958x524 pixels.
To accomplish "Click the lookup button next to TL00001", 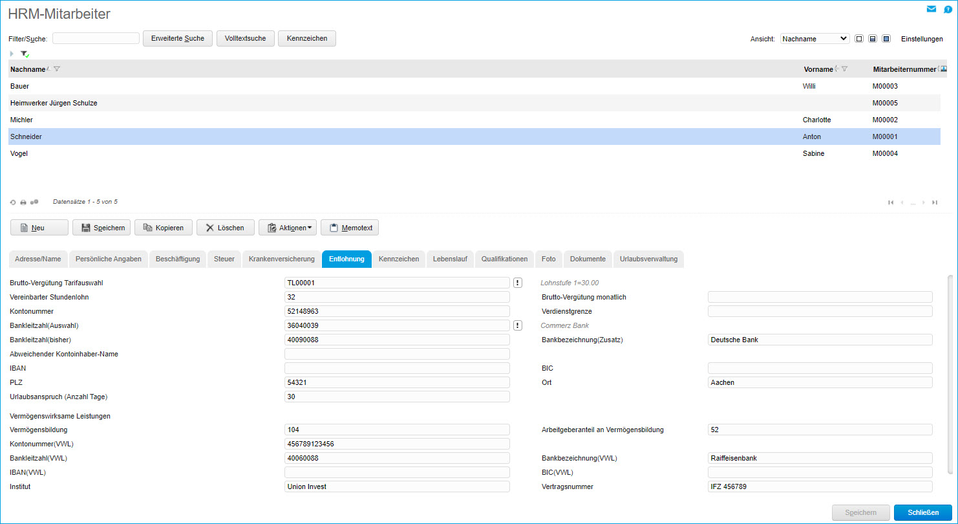I will (517, 283).
